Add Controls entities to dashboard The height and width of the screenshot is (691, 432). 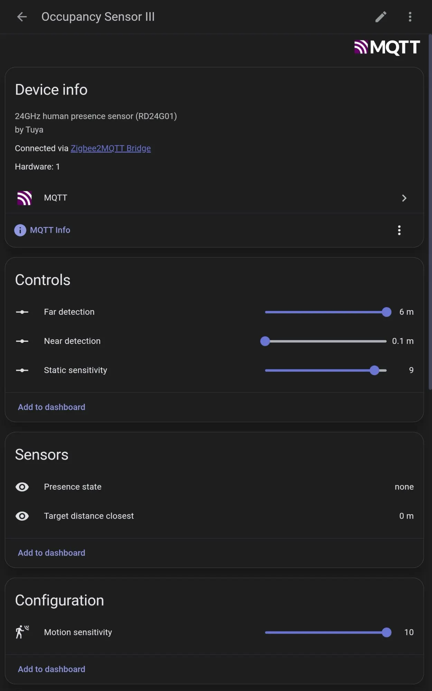click(51, 407)
